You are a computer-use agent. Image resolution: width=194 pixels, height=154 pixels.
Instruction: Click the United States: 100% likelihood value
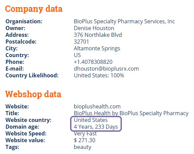click(x=99, y=75)
